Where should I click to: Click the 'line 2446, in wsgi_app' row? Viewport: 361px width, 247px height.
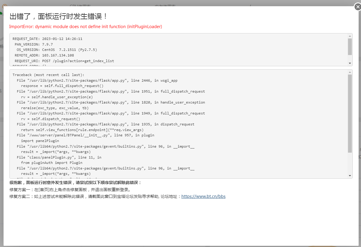(97, 80)
